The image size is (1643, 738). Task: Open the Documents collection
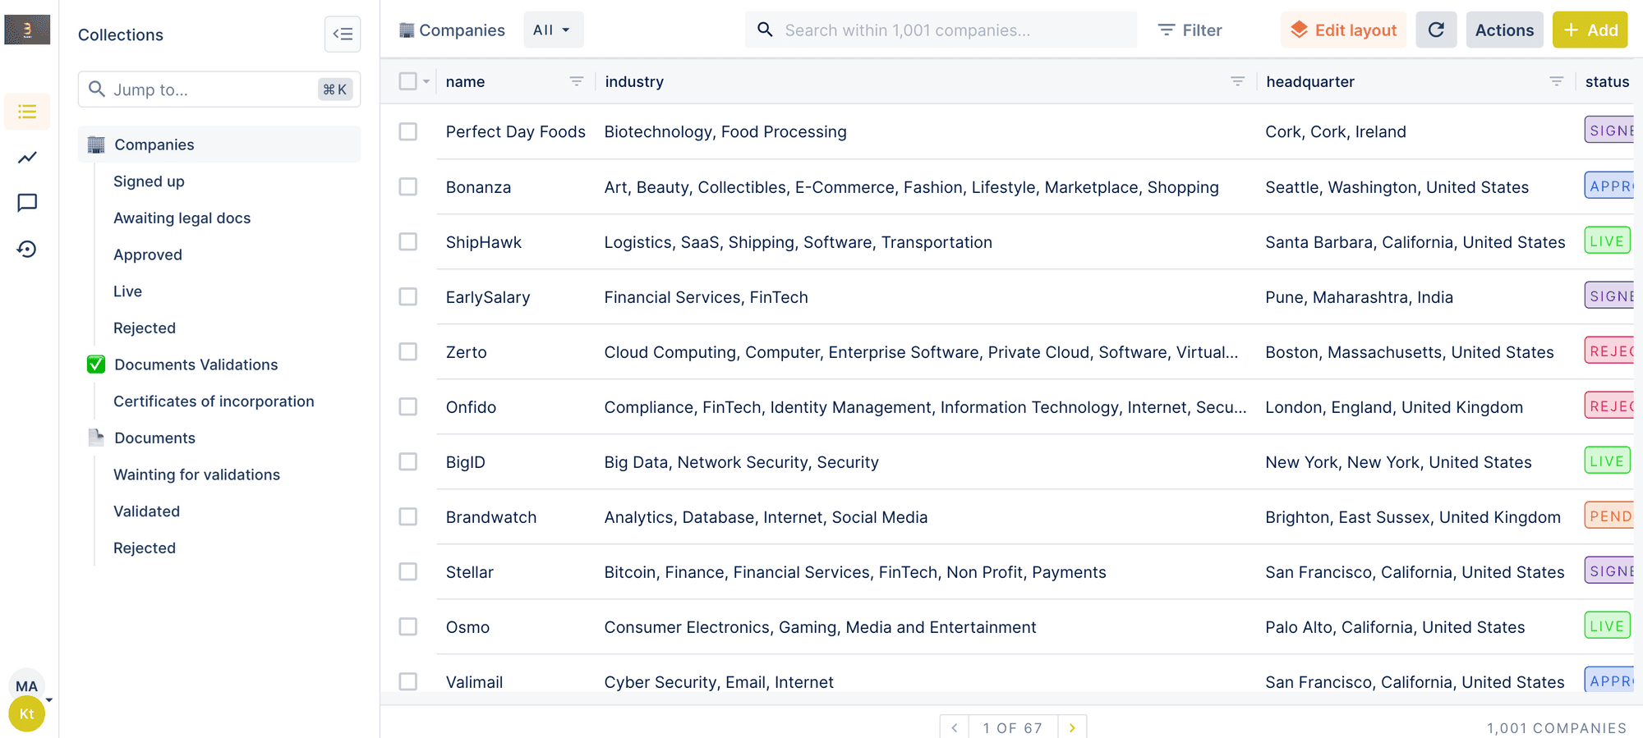[x=155, y=438]
